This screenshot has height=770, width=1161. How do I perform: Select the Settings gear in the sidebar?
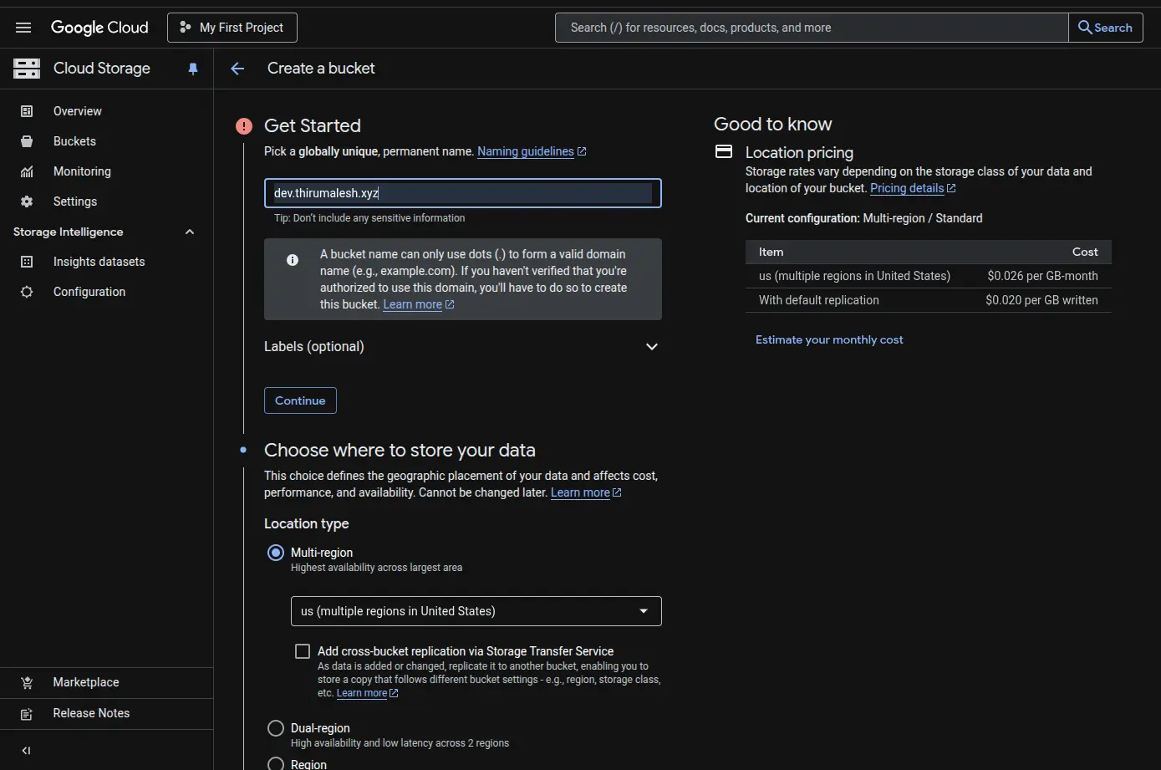pyautogui.click(x=28, y=201)
